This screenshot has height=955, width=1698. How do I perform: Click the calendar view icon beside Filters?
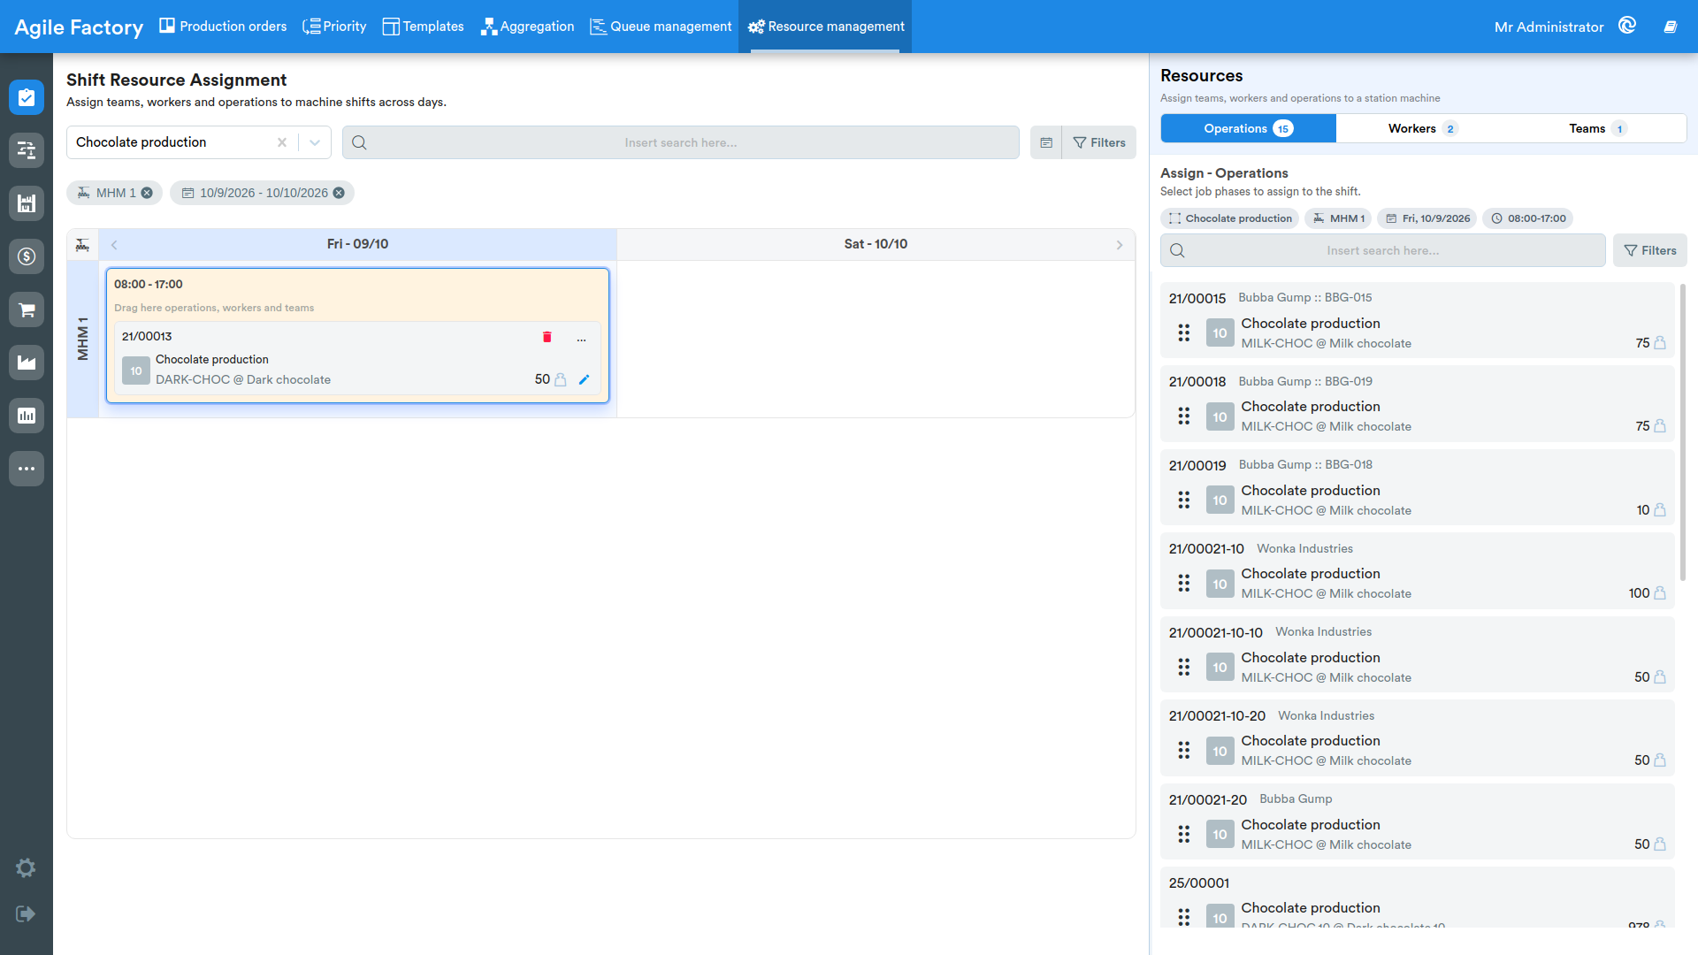click(1046, 142)
